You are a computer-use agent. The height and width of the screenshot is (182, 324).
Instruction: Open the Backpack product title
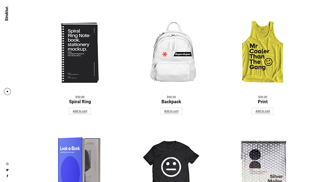point(171,102)
